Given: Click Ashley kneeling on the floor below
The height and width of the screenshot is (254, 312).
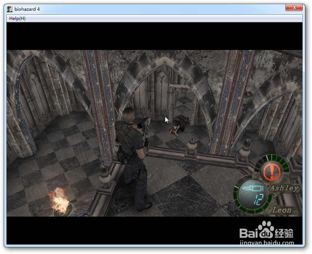Looking at the screenshot, I should click(174, 130).
